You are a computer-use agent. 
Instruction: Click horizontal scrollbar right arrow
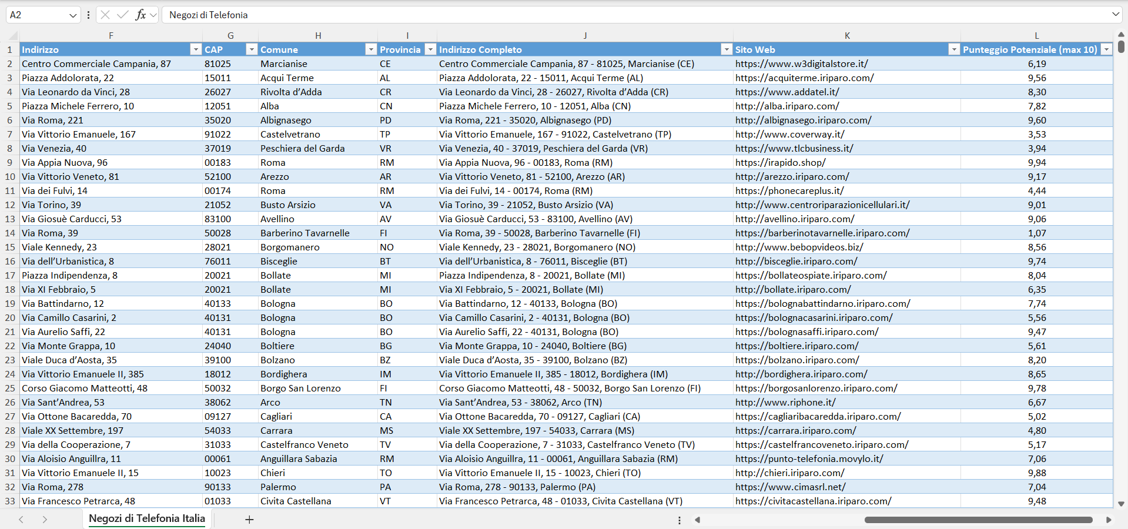(1109, 520)
